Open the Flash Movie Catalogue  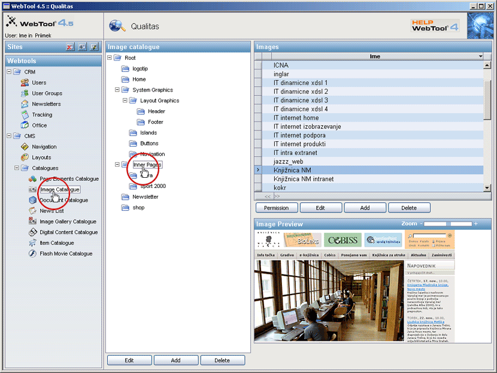point(66,254)
